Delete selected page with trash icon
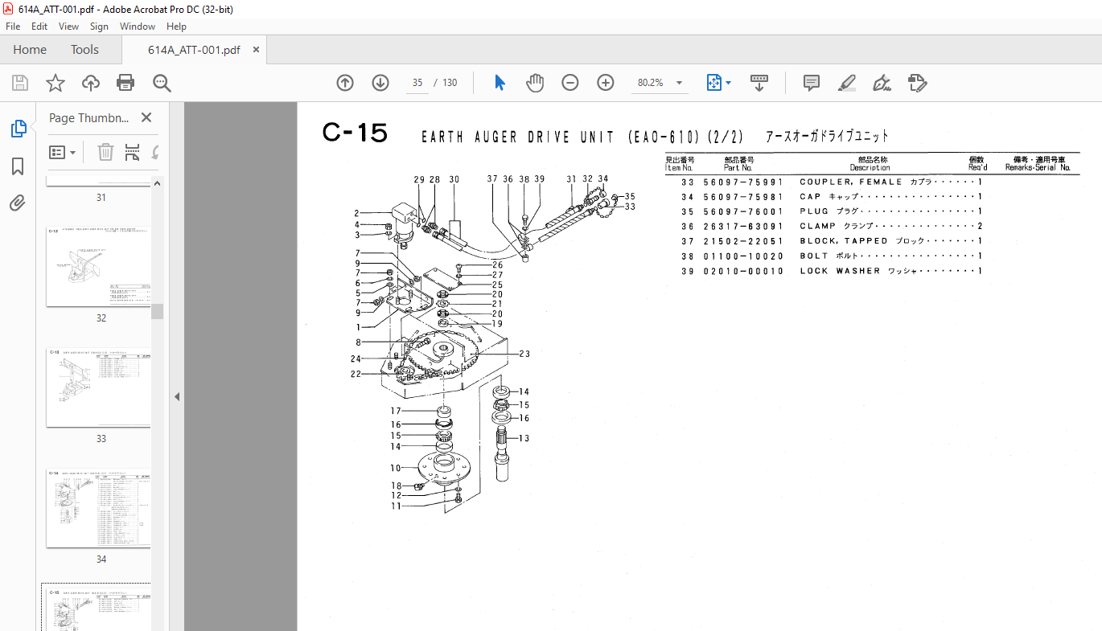Image resolution: width=1102 pixels, height=631 pixels. coord(105,152)
